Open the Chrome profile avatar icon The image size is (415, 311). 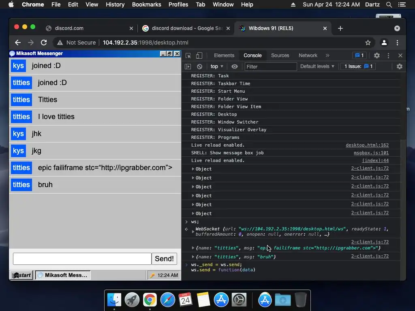click(x=384, y=43)
